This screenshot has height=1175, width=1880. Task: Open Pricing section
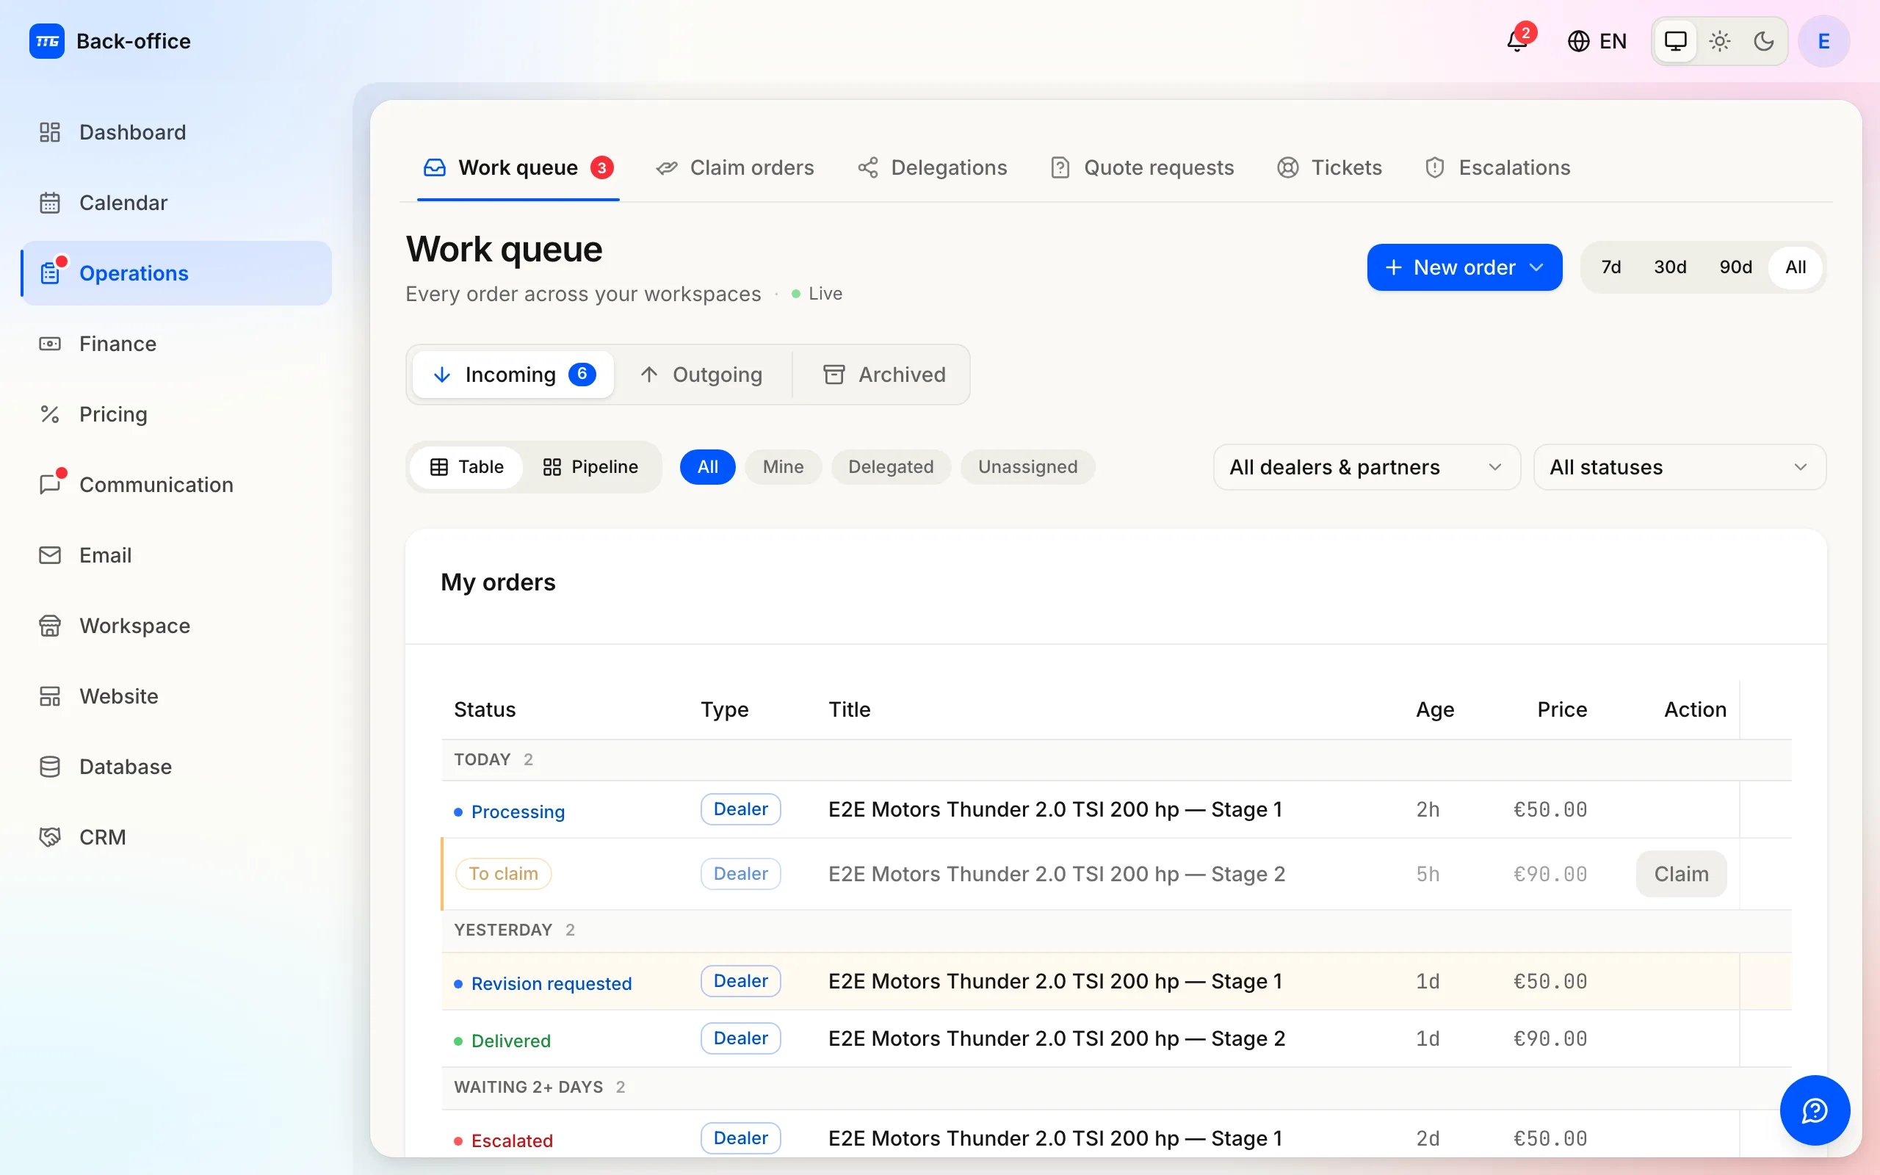pyautogui.click(x=176, y=414)
